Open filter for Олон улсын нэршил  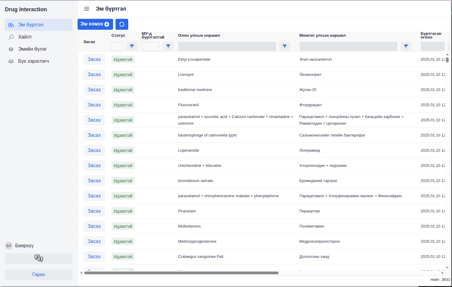(285, 46)
